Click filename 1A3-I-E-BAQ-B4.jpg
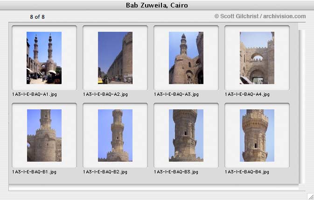This screenshot has width=314, height=200. [247, 172]
